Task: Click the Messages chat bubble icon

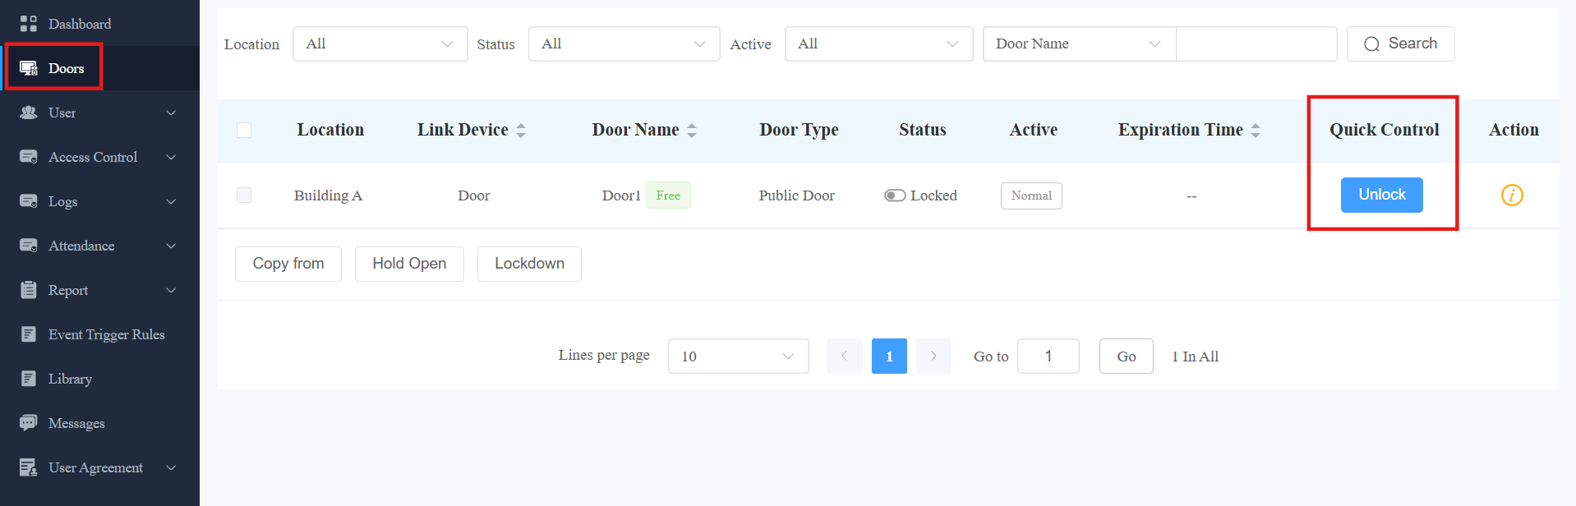Action: [29, 423]
